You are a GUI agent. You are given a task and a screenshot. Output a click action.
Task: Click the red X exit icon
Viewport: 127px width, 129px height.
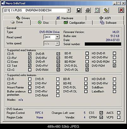121,10
